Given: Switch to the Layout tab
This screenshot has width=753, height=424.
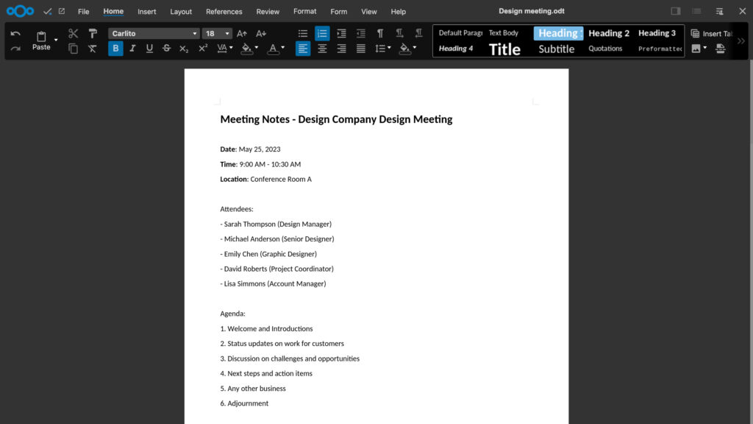Looking at the screenshot, I should point(181,12).
